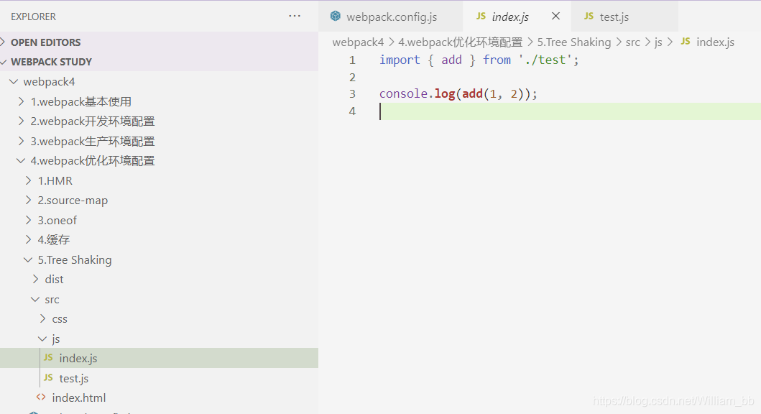The image size is (761, 414).
Task: Click 5.Tree Shaking breadcrumb segment
Action: pyautogui.click(x=573, y=42)
